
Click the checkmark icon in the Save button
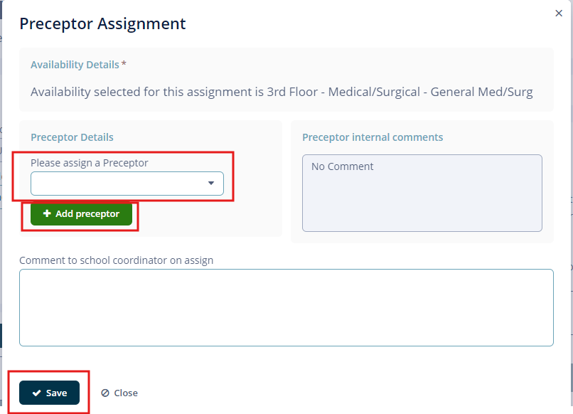pos(37,393)
